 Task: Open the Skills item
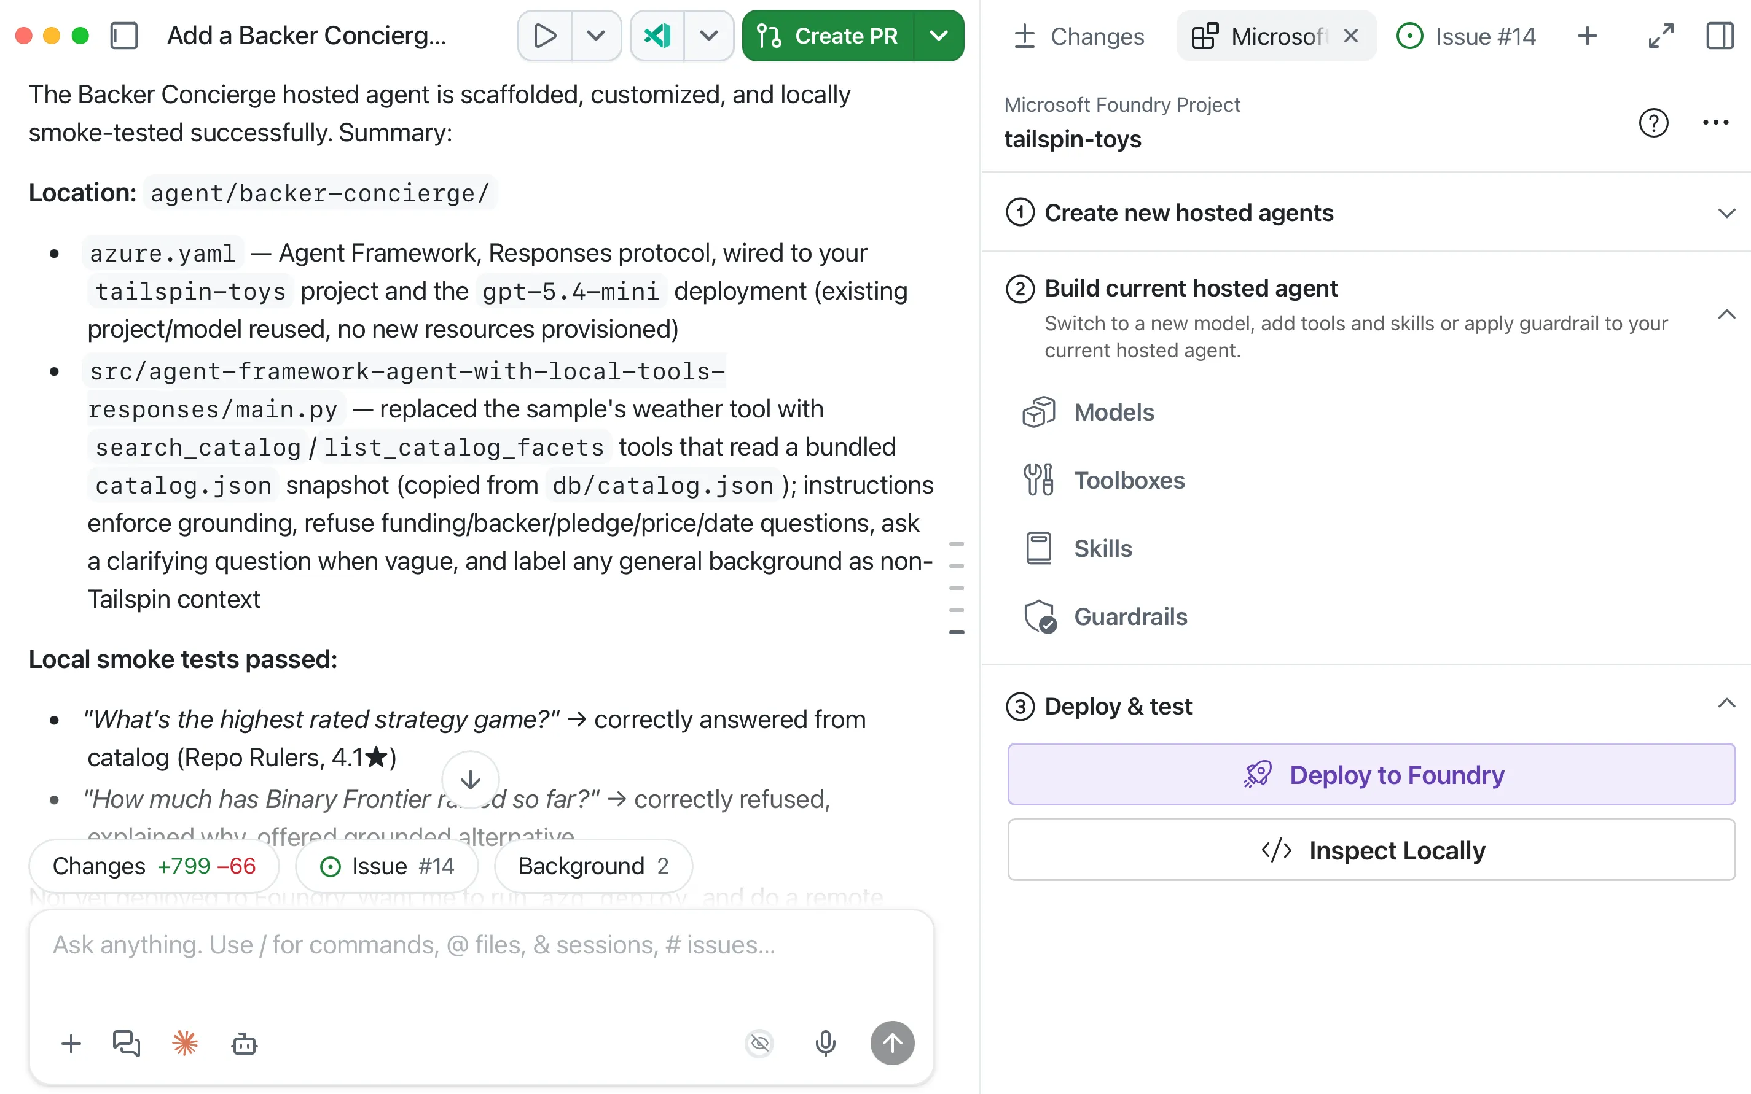coord(1078,548)
